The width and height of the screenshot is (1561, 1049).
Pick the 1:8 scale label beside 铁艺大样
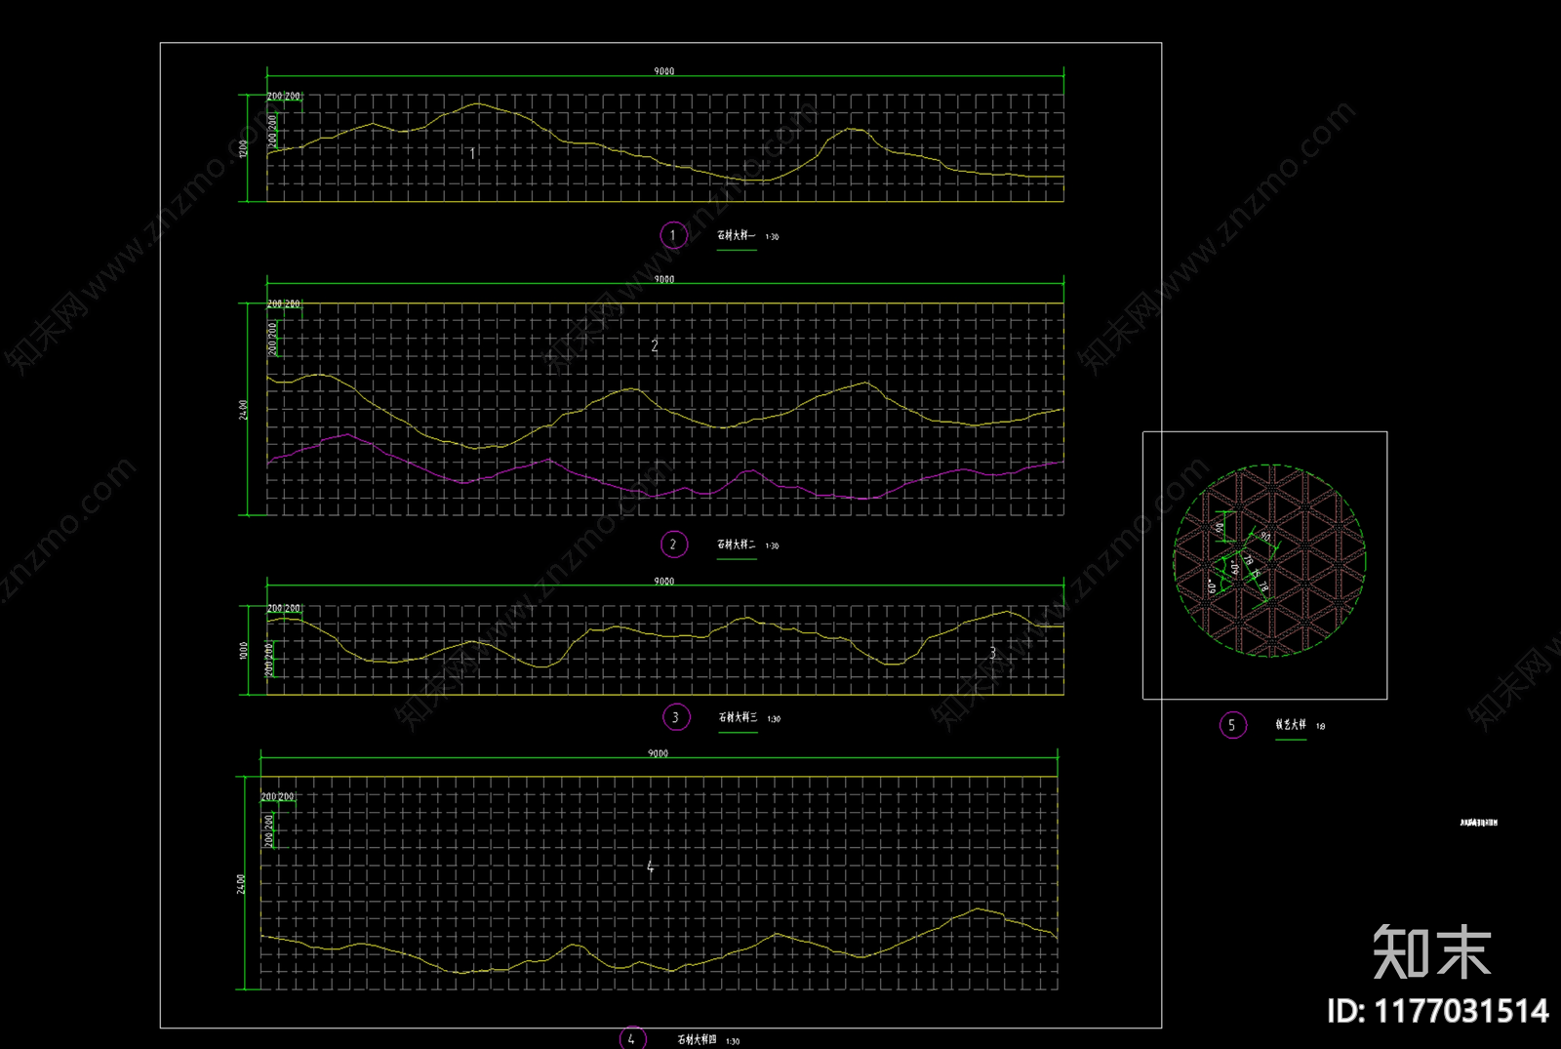coord(1320,727)
